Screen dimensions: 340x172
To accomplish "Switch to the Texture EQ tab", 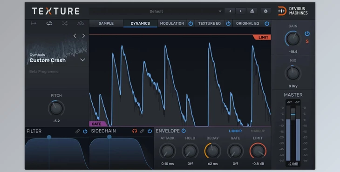I will 209,23.
